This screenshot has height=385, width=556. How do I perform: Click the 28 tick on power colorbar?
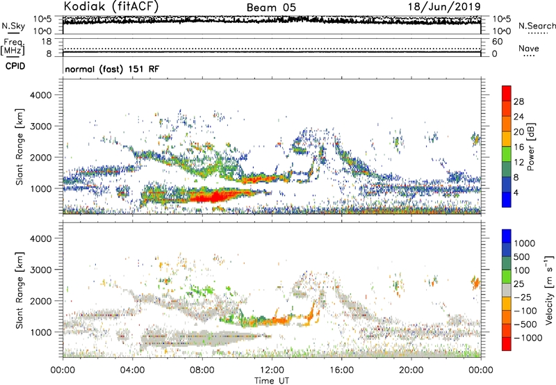point(518,101)
